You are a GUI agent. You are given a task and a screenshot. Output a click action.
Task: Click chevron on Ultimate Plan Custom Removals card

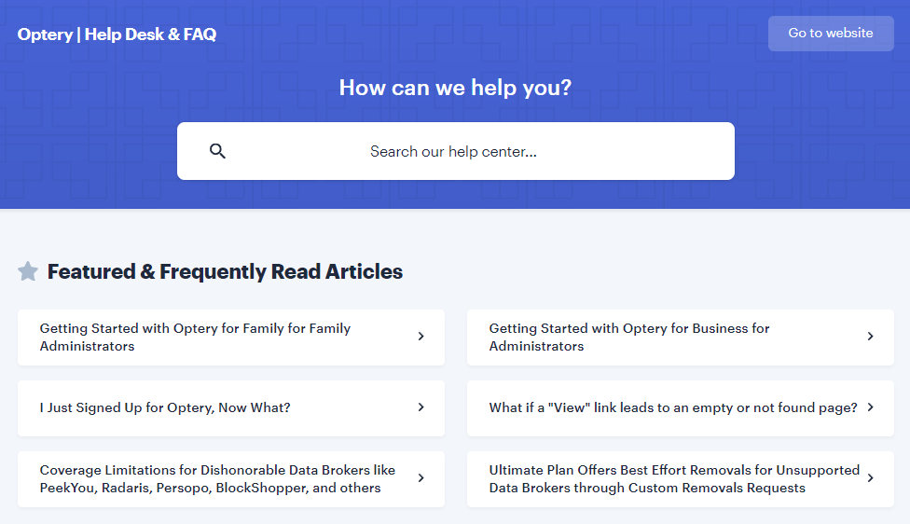coord(871,478)
